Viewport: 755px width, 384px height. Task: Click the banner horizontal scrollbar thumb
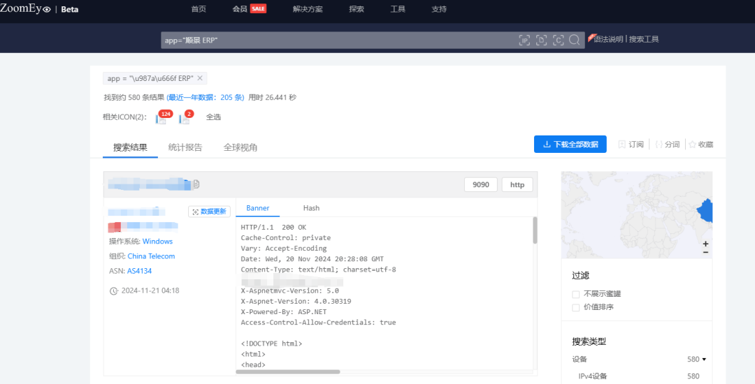pos(288,371)
